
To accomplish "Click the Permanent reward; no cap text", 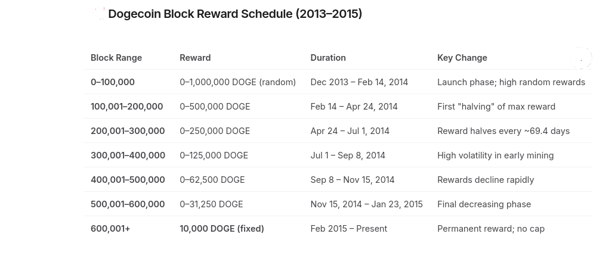I will pos(491,229).
